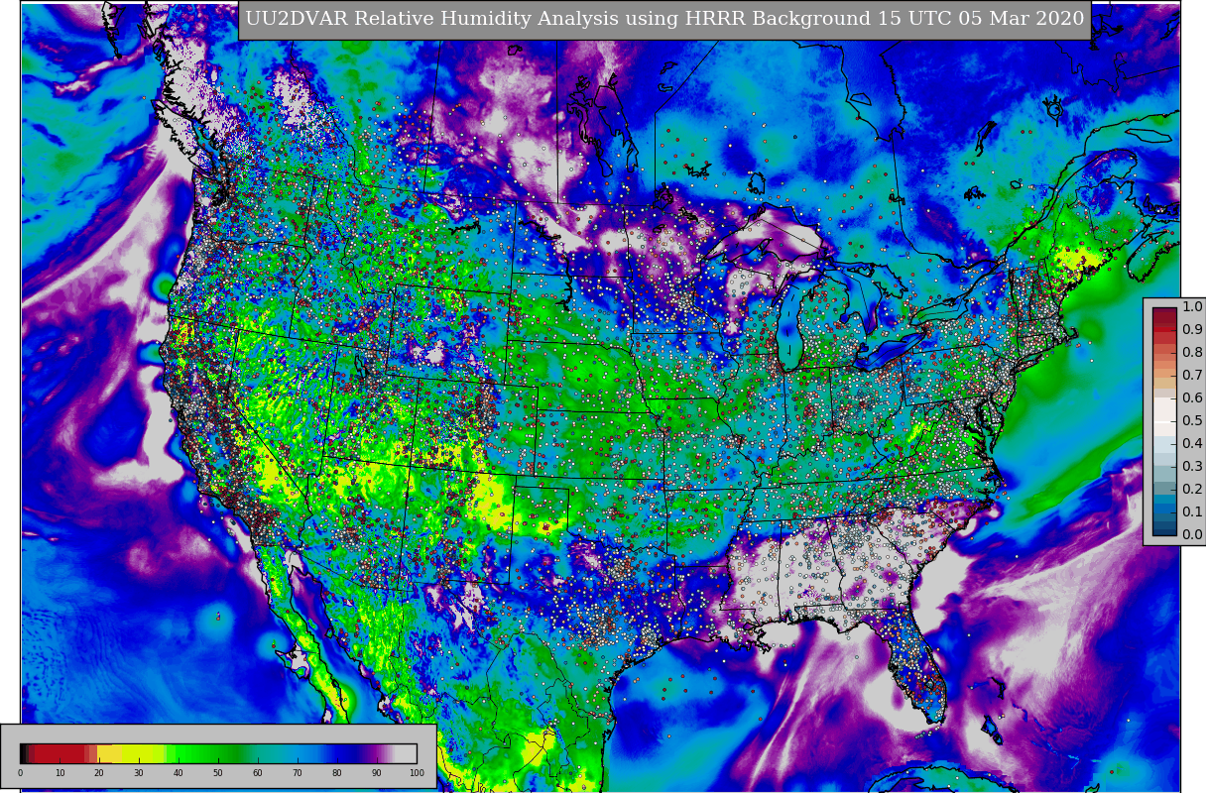
Task: Pick the light gray end of humidity colorbar
Action: tap(407, 753)
